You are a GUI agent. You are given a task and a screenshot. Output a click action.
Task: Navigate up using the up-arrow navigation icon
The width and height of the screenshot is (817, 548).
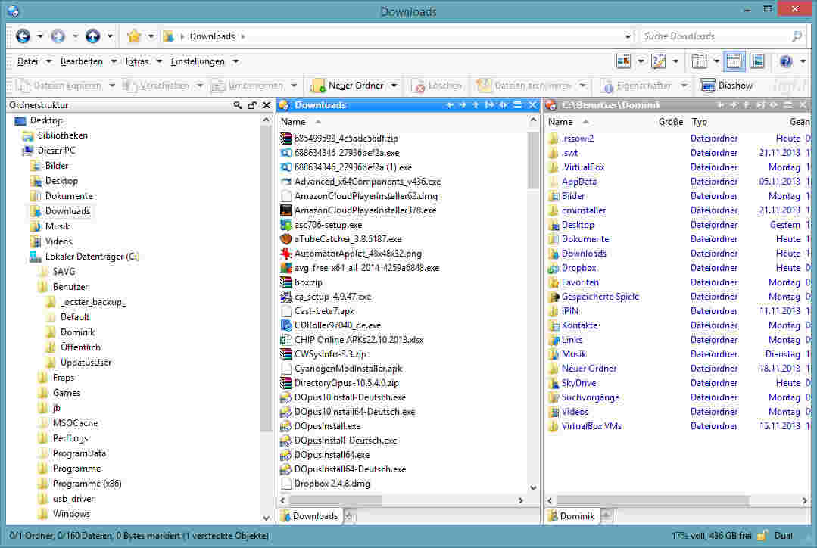coord(92,36)
